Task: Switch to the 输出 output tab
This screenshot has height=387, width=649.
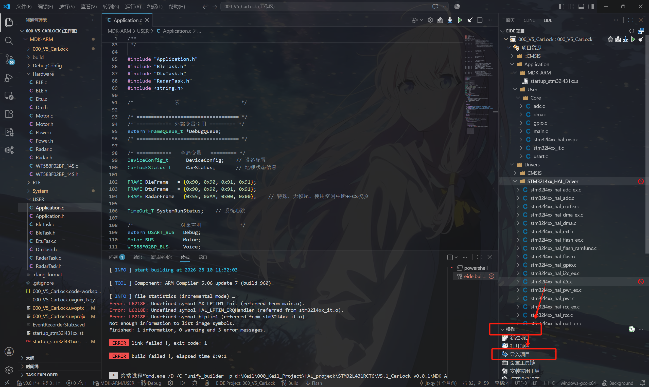Action: pyautogui.click(x=137, y=257)
